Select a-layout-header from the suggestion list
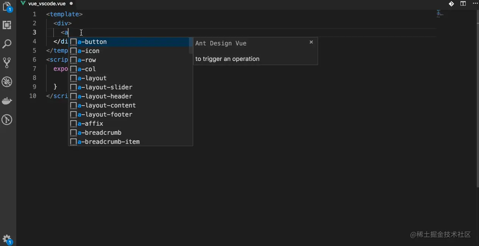479x246 pixels. coord(104,96)
